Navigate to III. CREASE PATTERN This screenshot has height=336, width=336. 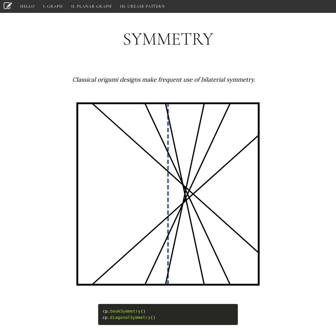(x=142, y=6)
